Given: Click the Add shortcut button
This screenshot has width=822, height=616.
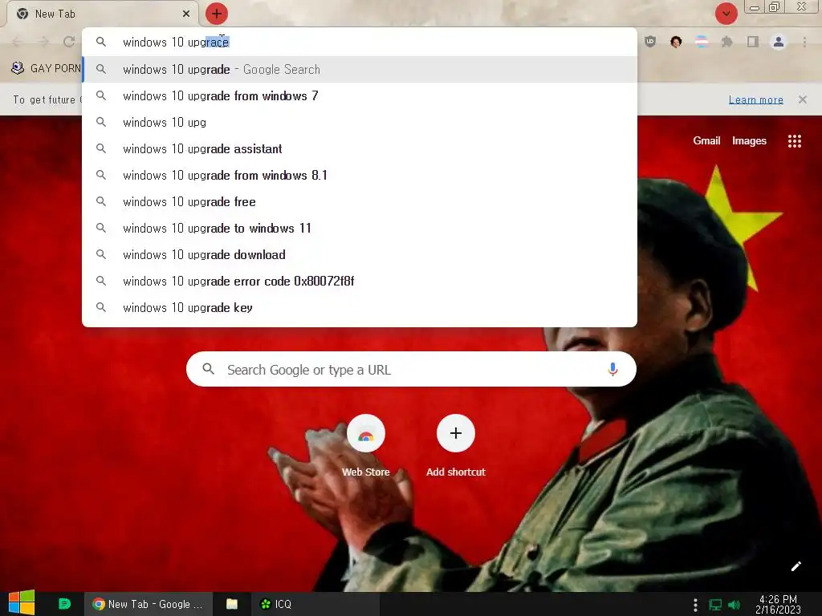Looking at the screenshot, I should [456, 446].
